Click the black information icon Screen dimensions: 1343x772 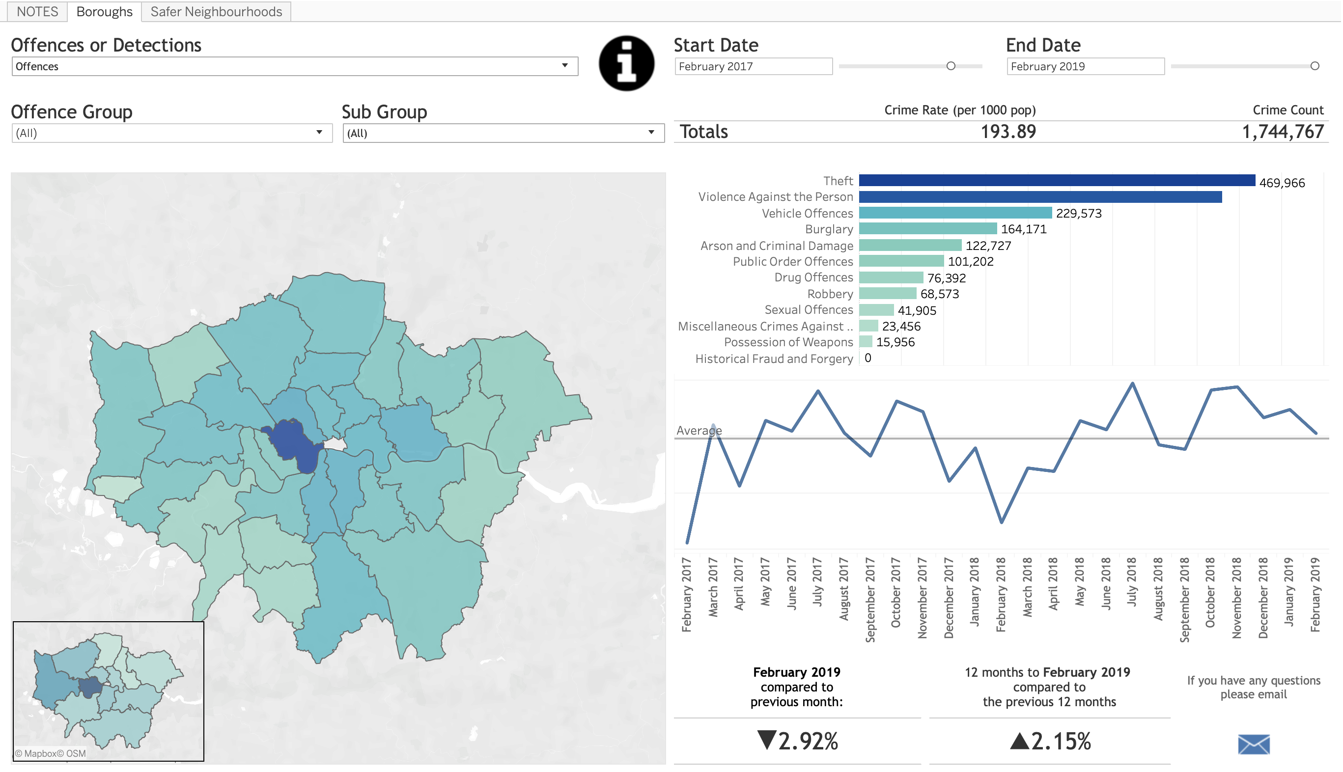point(627,64)
